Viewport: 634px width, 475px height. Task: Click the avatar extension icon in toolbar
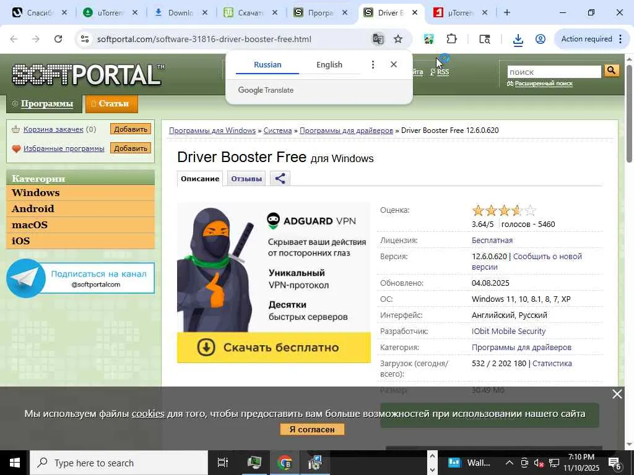pos(429,39)
